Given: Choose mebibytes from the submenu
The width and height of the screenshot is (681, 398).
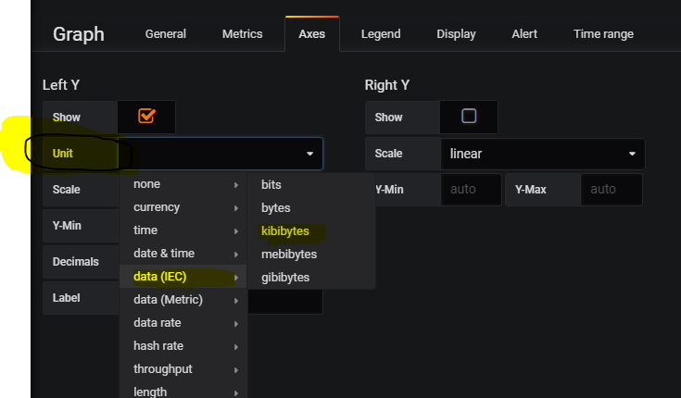Looking at the screenshot, I should pos(289,255).
